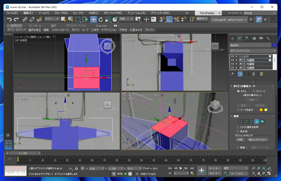Choose the Select Object tool
Image resolution: width=281 pixels, height=181 pixels.
point(63,19)
